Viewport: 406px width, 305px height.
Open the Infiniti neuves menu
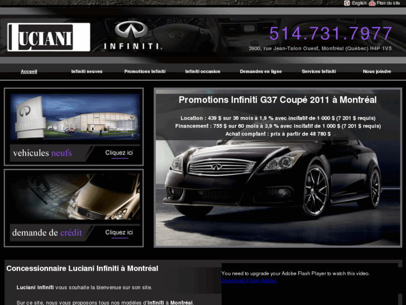tap(87, 72)
